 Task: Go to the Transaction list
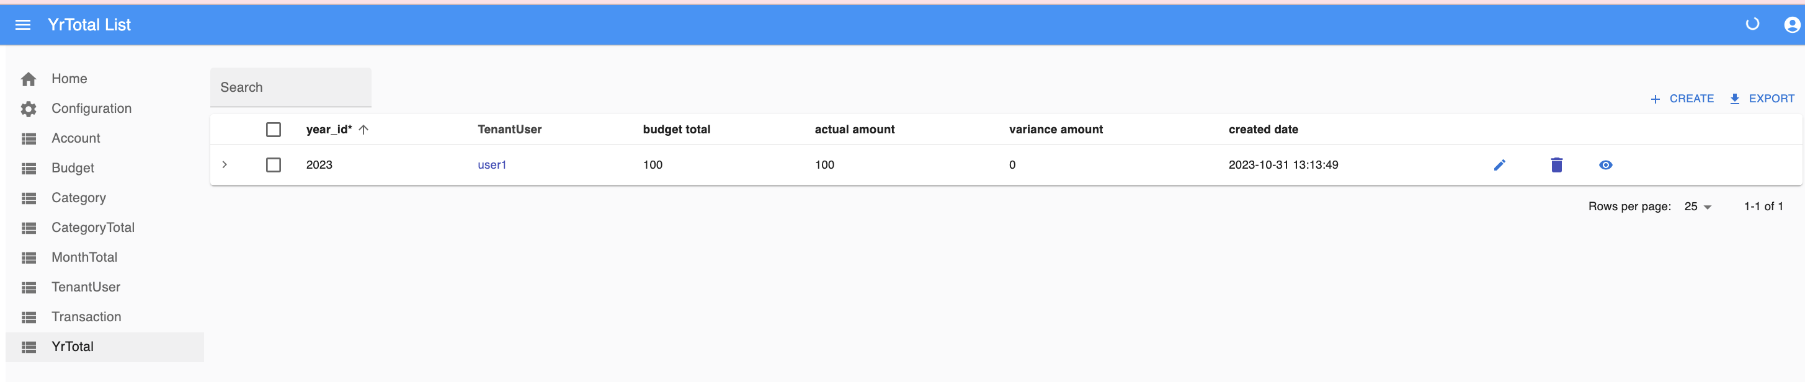click(86, 317)
